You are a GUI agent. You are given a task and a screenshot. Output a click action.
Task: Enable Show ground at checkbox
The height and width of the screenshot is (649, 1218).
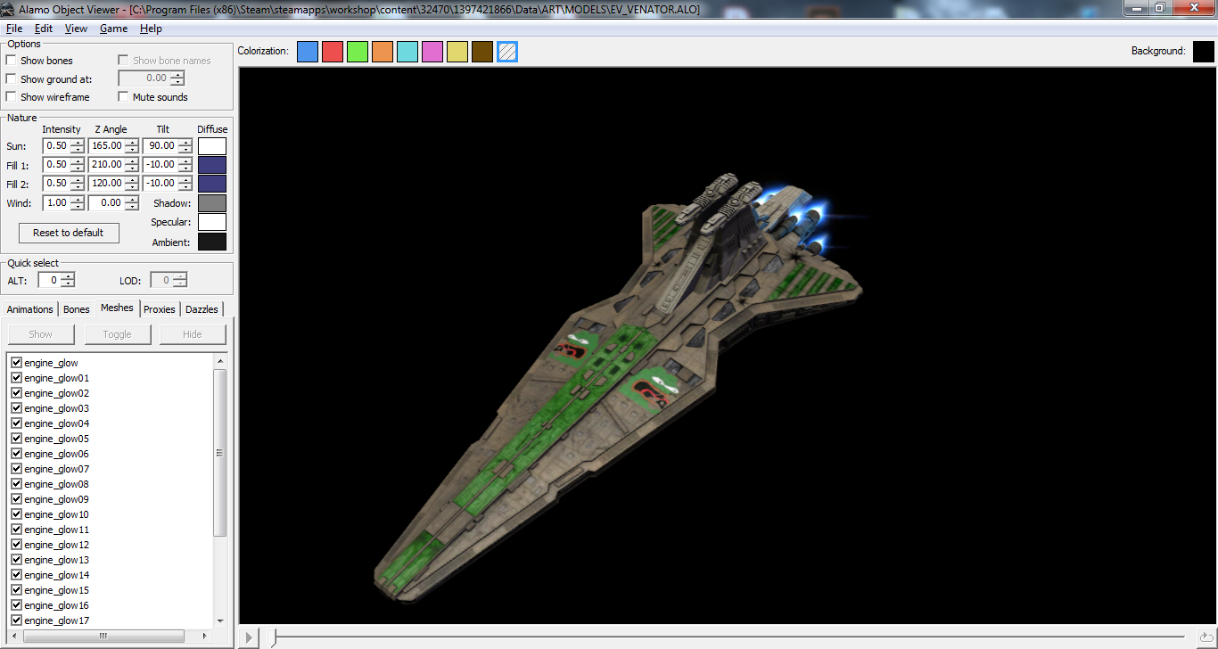(11, 79)
